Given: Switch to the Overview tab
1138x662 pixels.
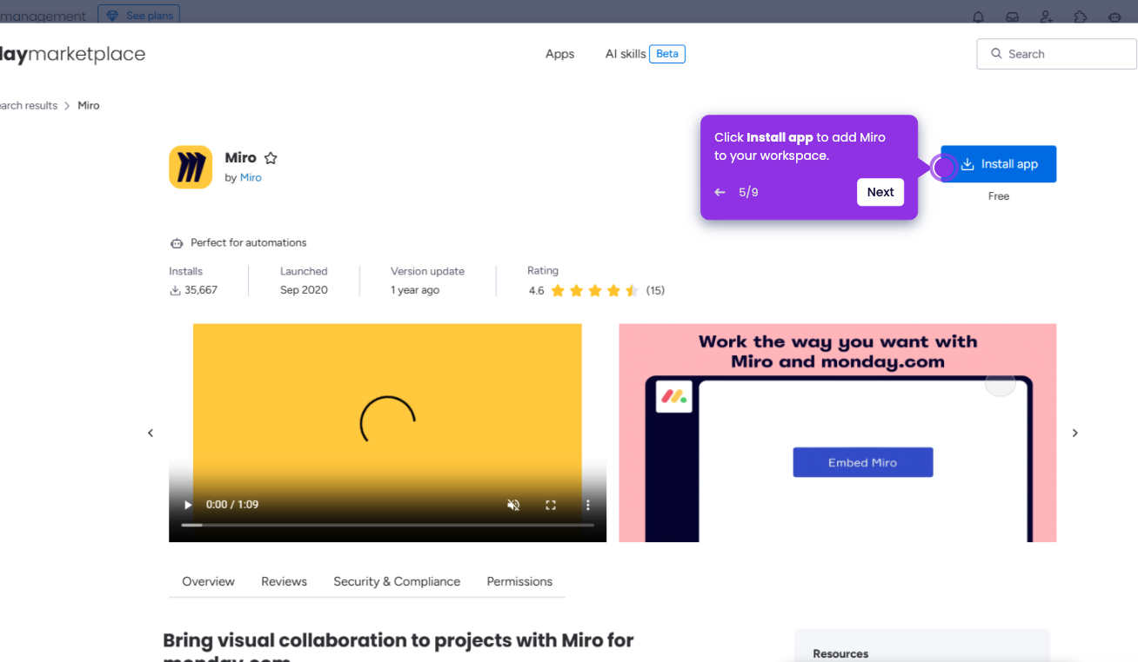Looking at the screenshot, I should (x=208, y=581).
